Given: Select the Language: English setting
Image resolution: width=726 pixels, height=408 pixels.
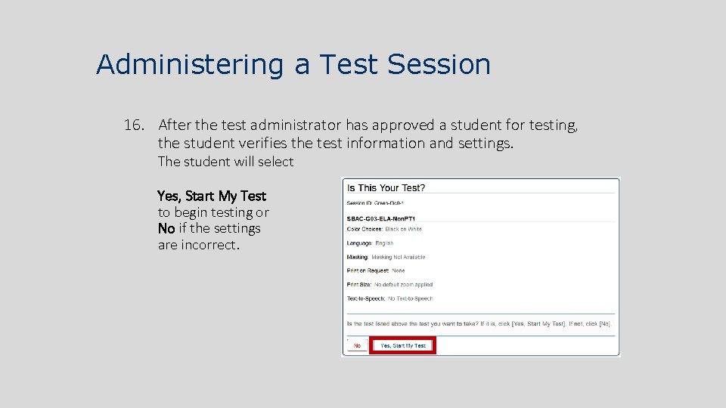Looking at the screenshot, I should tap(370, 243).
